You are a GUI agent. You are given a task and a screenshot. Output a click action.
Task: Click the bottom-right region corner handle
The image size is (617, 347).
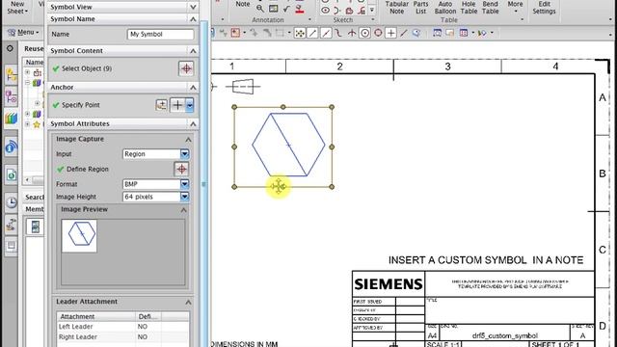[x=332, y=187]
